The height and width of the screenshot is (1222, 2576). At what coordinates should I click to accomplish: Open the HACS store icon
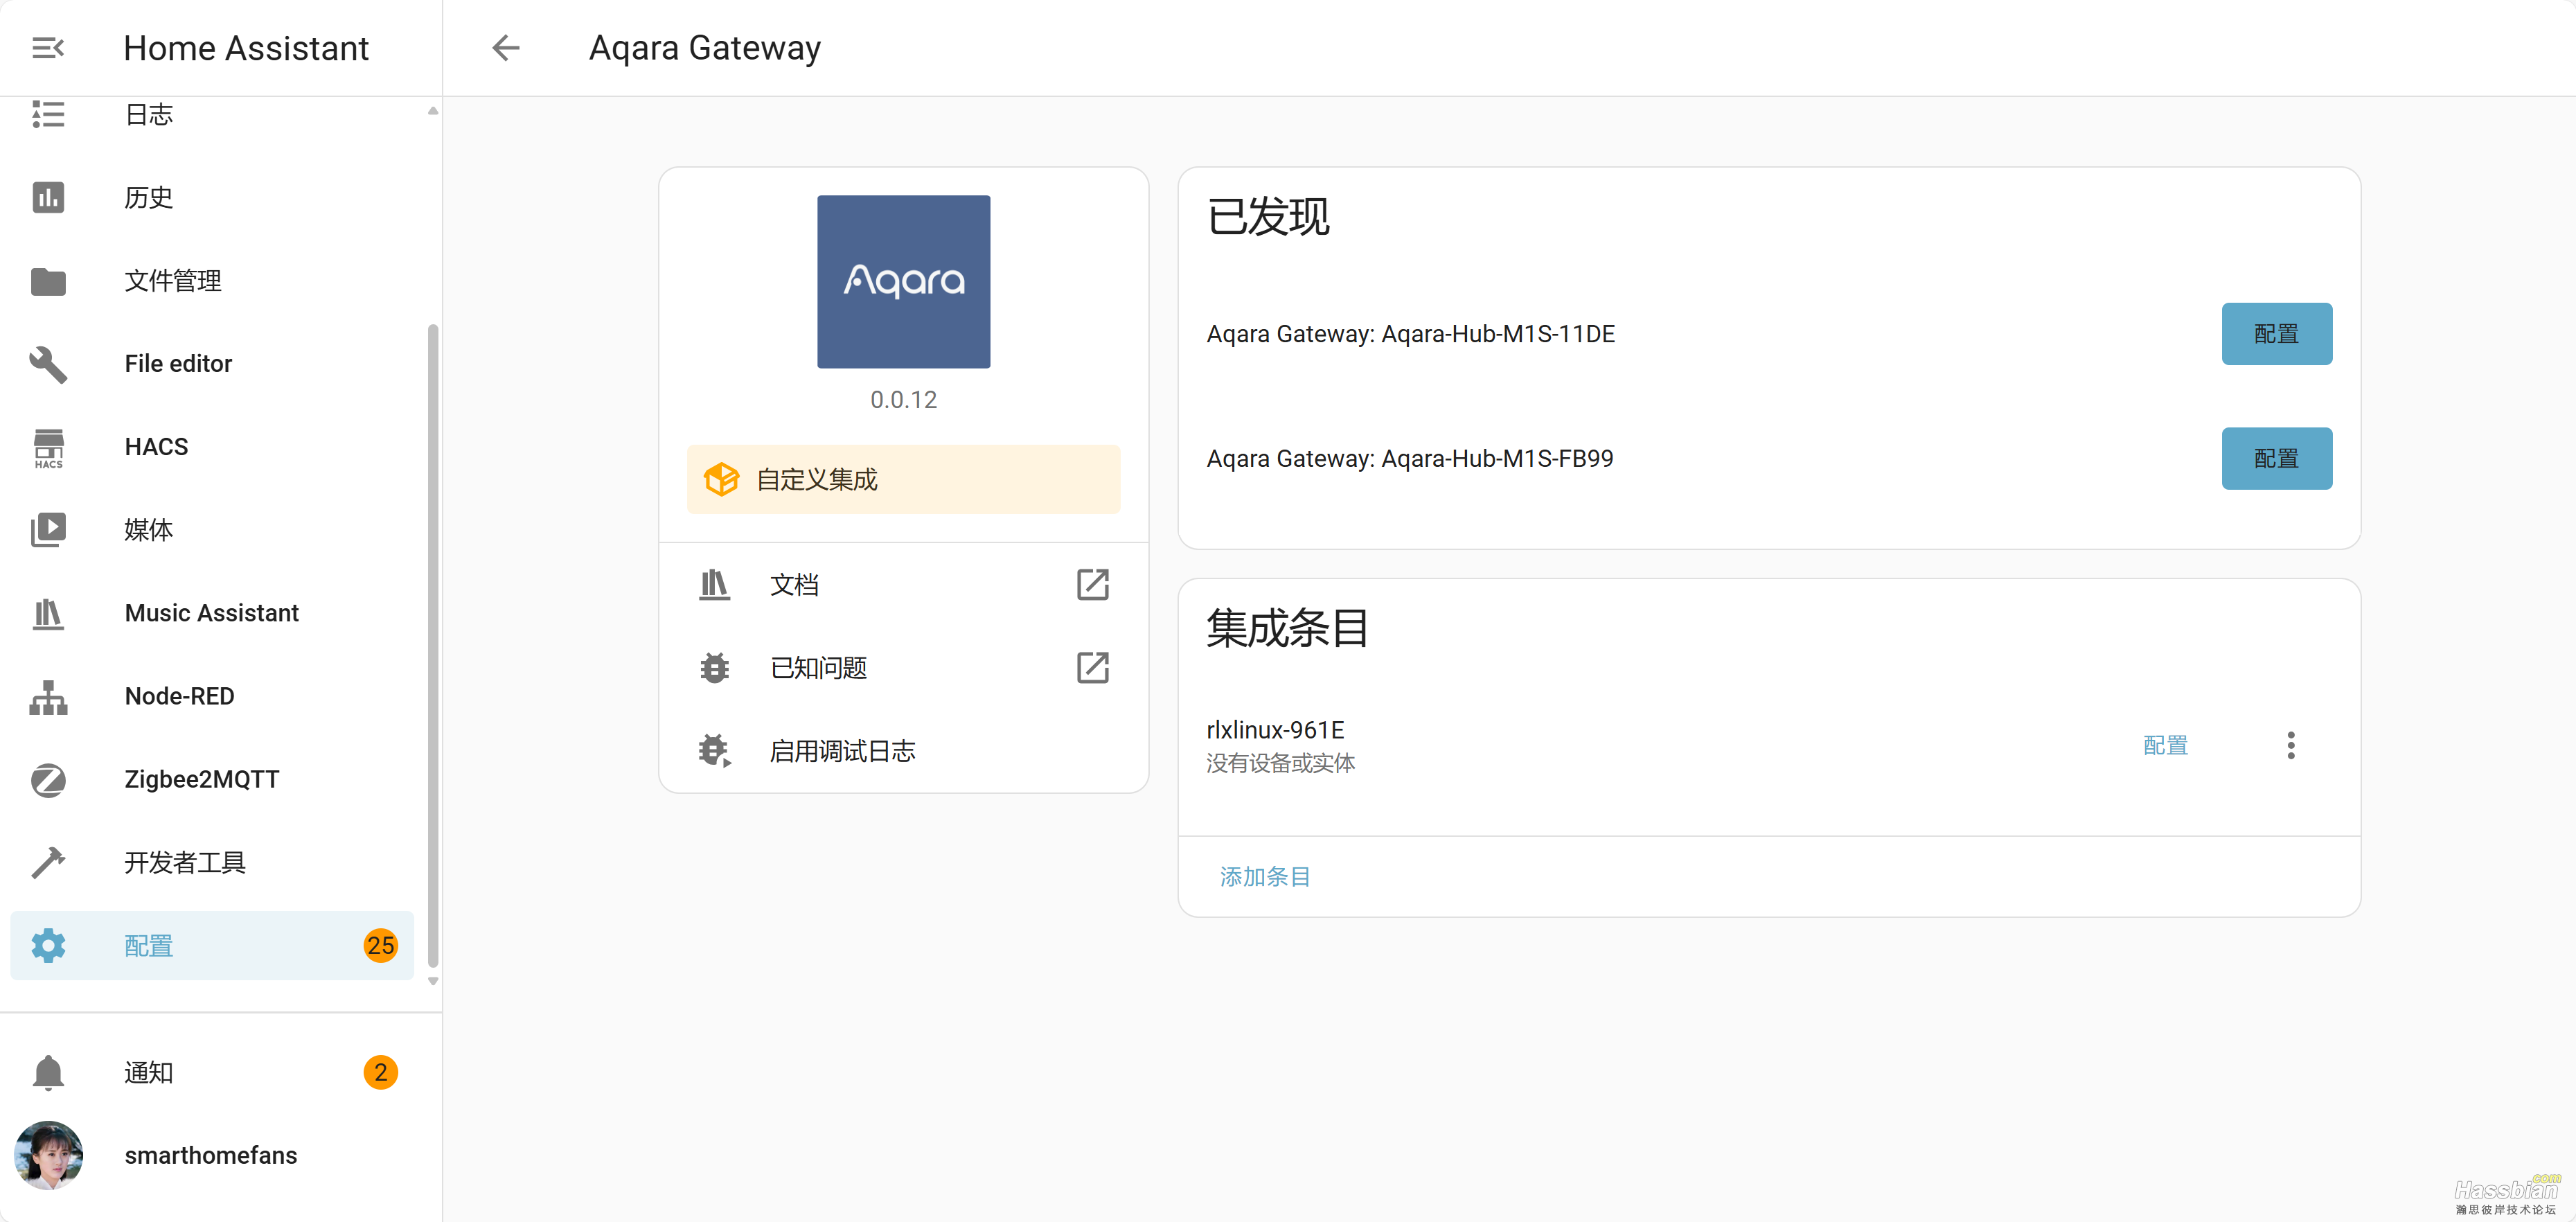48,448
